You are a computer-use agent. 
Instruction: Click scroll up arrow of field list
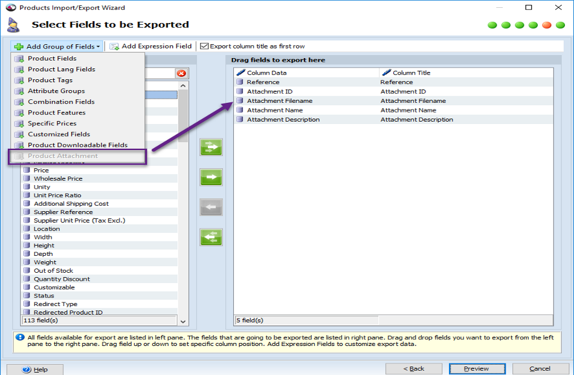click(x=183, y=86)
